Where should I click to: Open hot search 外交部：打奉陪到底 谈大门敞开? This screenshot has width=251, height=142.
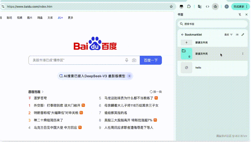pos(57,106)
